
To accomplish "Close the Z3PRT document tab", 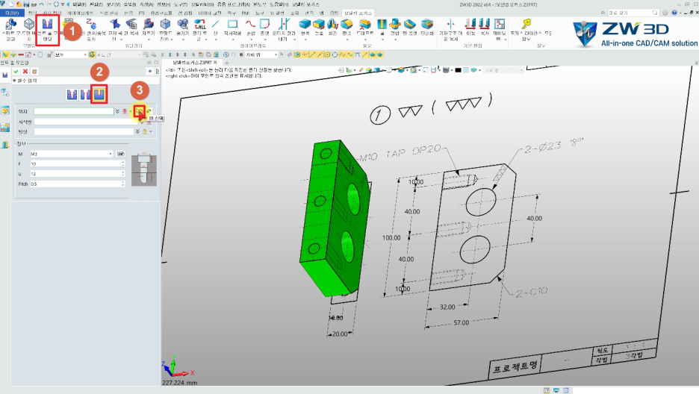I will [x=215, y=63].
